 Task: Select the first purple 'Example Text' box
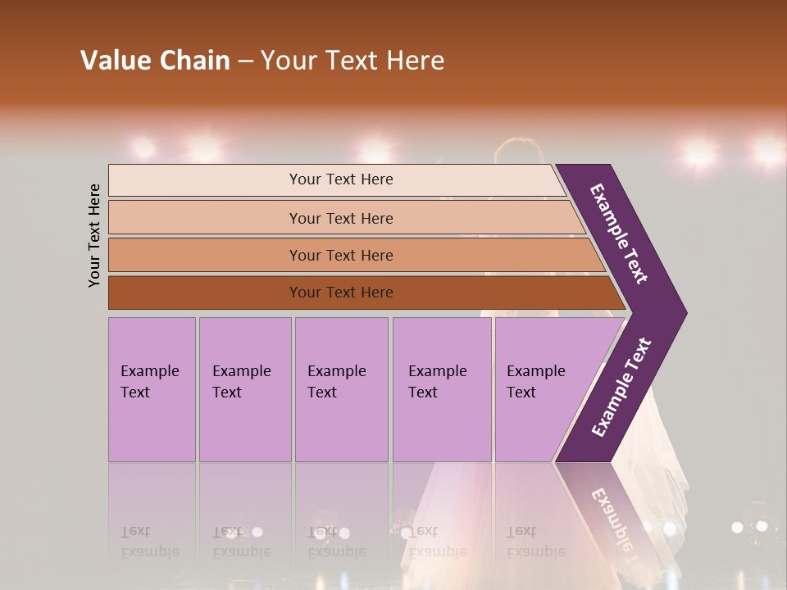[152, 389]
